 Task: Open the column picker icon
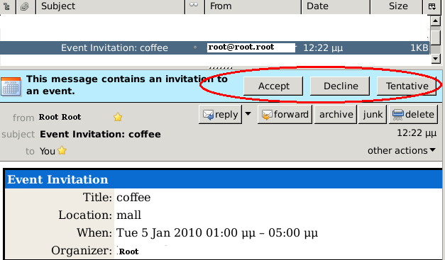coord(432,6)
